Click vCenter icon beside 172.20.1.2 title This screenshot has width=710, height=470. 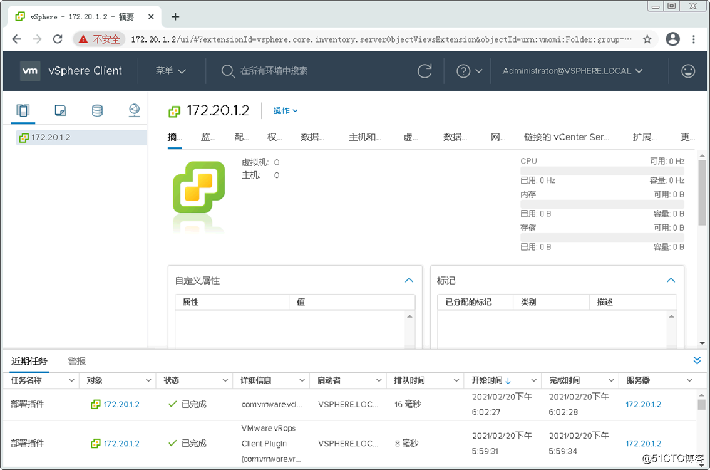point(174,112)
